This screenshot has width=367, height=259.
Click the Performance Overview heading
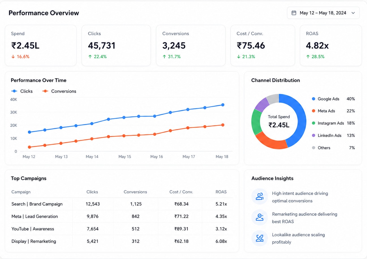click(44, 13)
